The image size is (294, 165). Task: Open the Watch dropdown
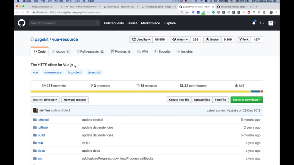coord(180,40)
